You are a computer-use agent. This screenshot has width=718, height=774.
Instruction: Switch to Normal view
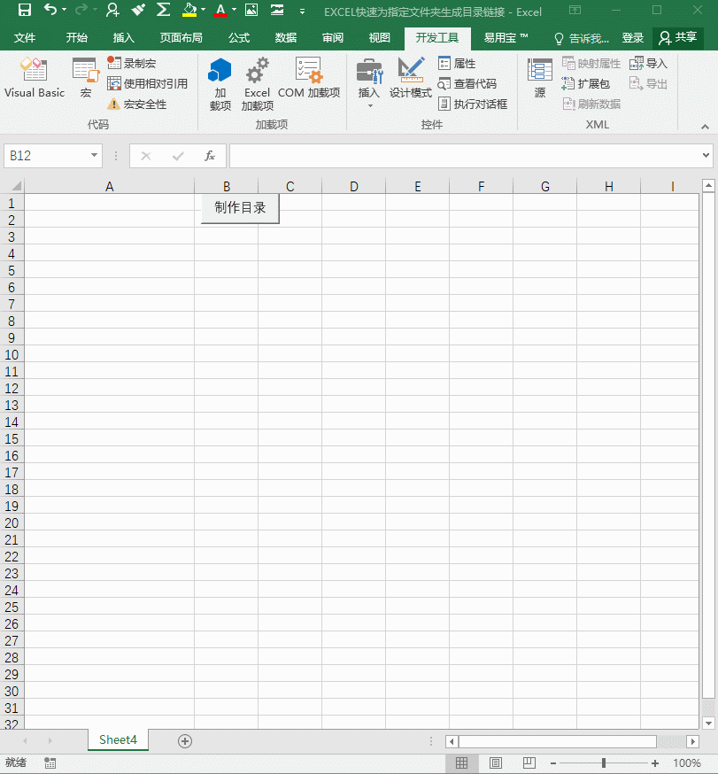point(462,763)
